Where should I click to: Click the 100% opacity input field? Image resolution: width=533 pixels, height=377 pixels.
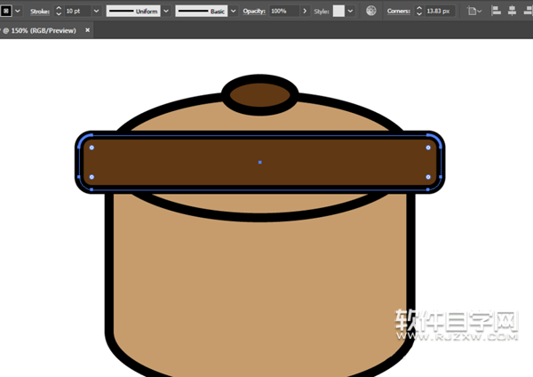click(282, 11)
